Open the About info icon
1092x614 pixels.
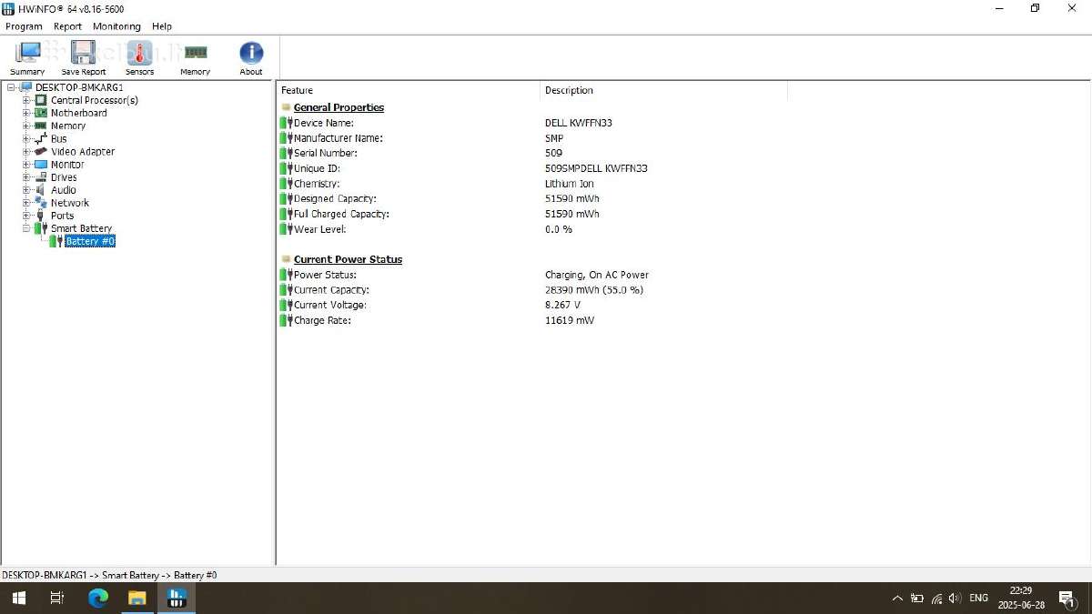[x=251, y=58]
